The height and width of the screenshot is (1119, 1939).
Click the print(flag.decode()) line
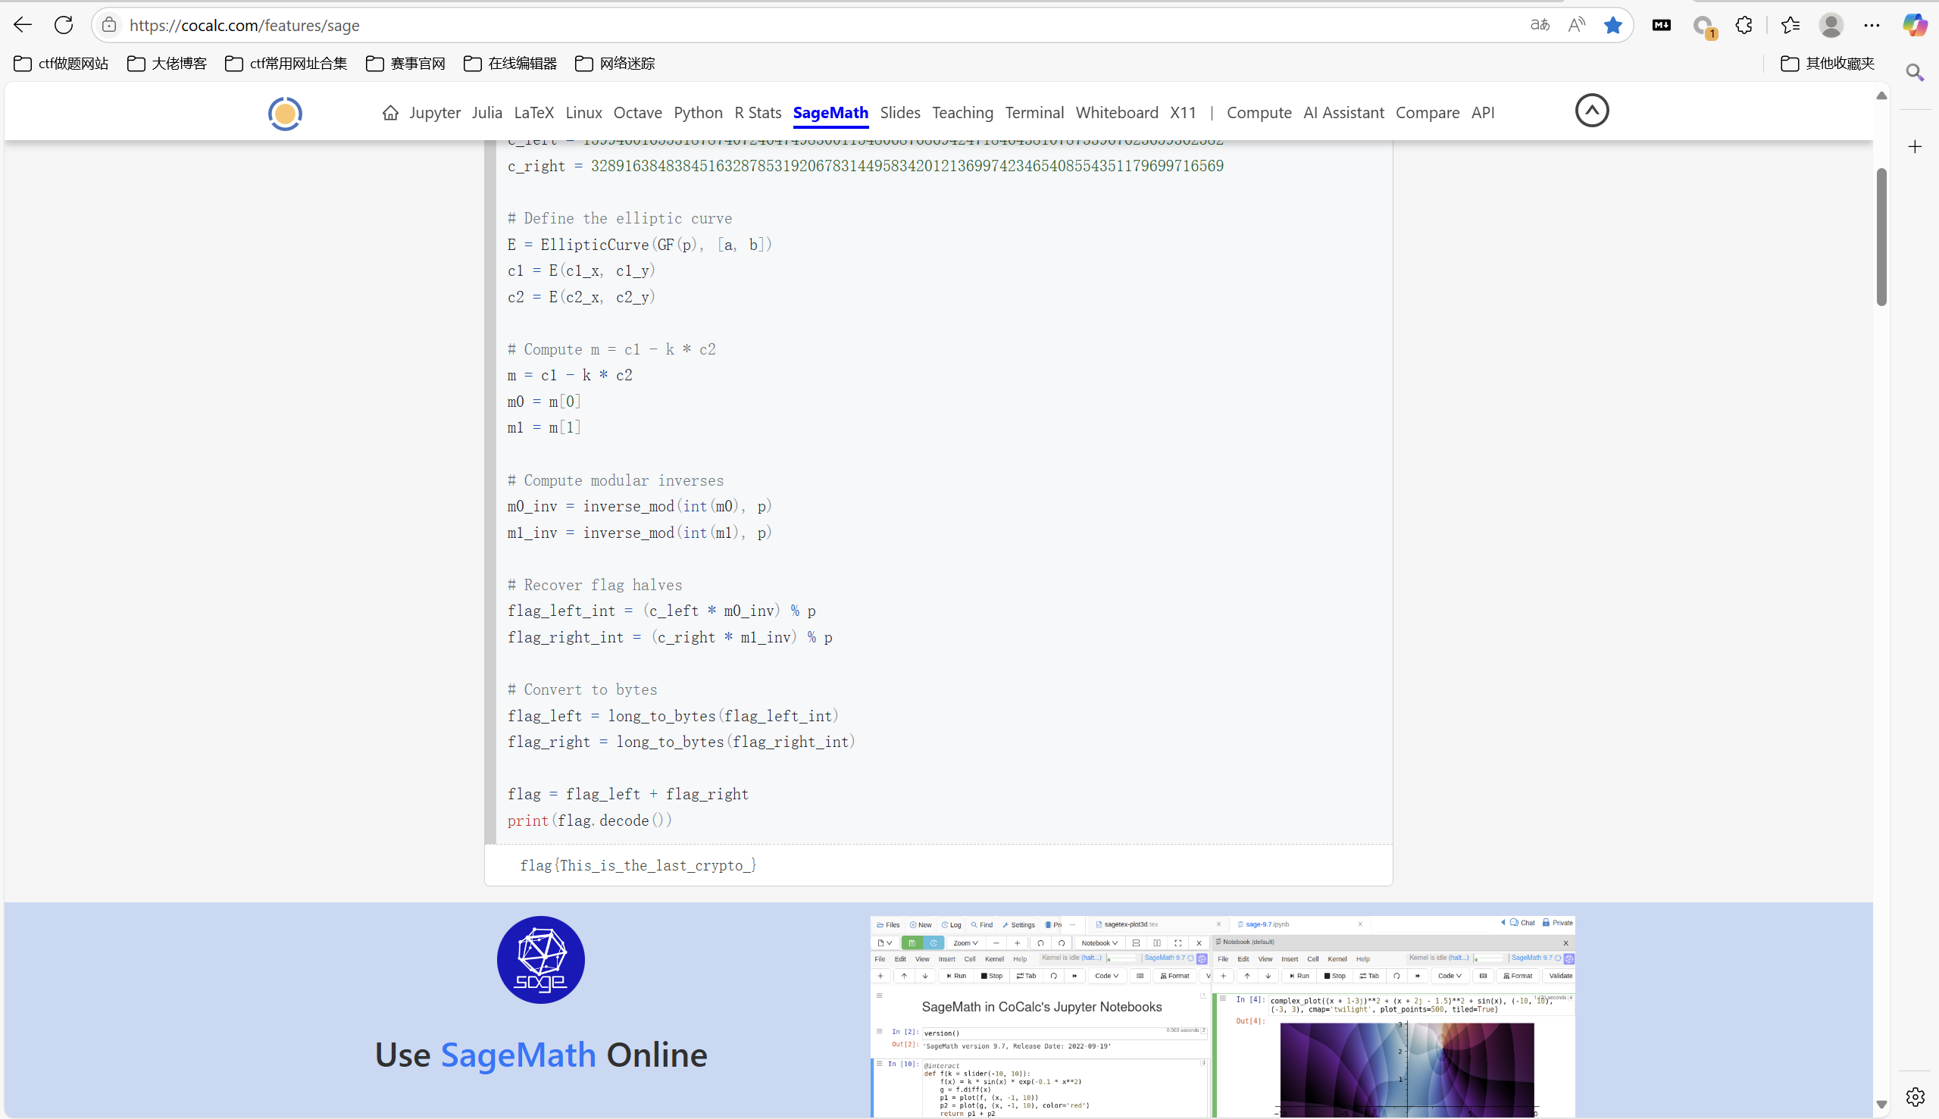pos(590,820)
